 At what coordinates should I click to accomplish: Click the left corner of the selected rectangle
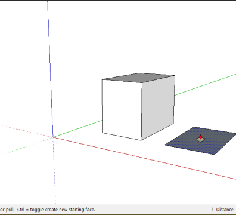164,145
